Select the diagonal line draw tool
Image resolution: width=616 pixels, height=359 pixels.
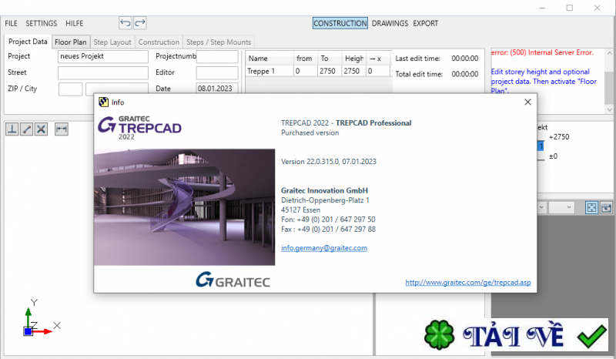[x=27, y=129]
